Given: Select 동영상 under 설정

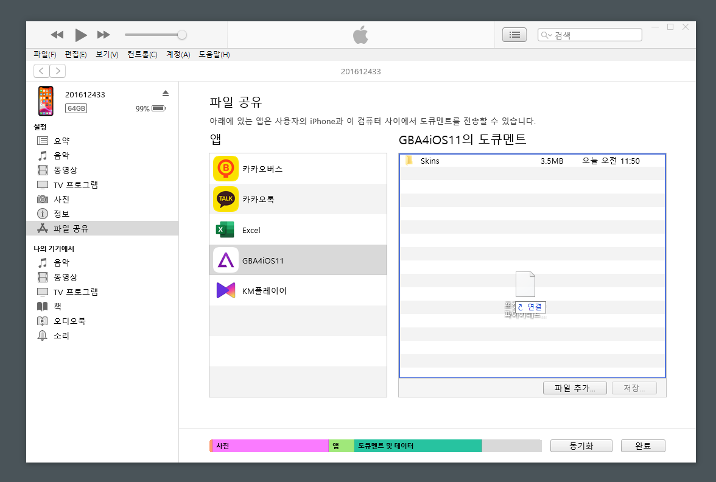Looking at the screenshot, I should click(x=102, y=170).
